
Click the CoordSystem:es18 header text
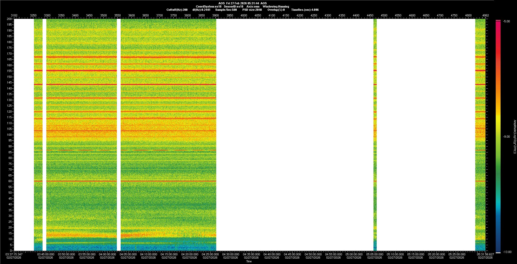click(209, 6)
